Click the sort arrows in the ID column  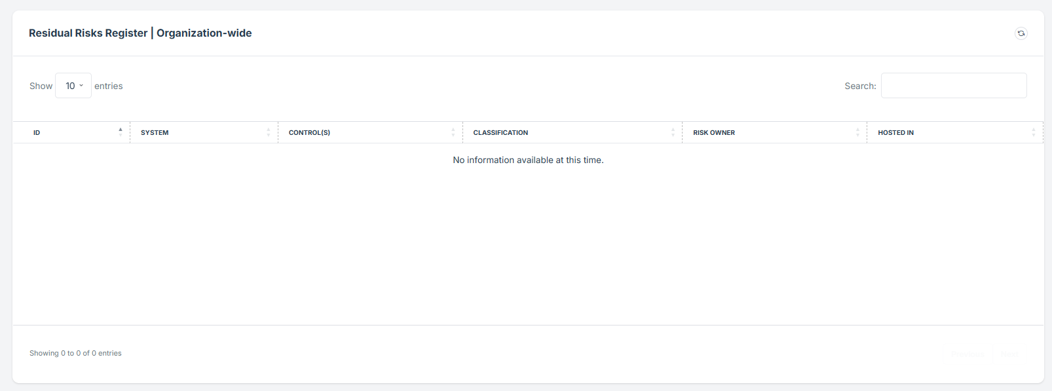pos(121,132)
